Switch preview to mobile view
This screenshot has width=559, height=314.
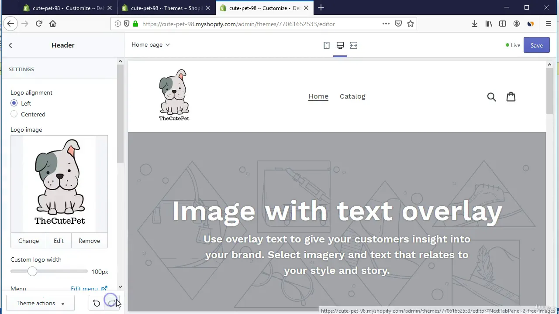tap(327, 45)
